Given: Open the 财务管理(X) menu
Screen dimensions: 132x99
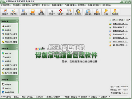Looking at the screenshot, I should pos(82,5).
